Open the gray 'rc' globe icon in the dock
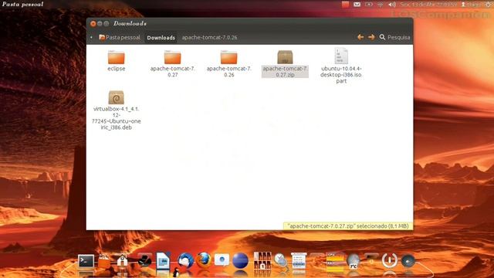494x278 pixels. (x=354, y=261)
